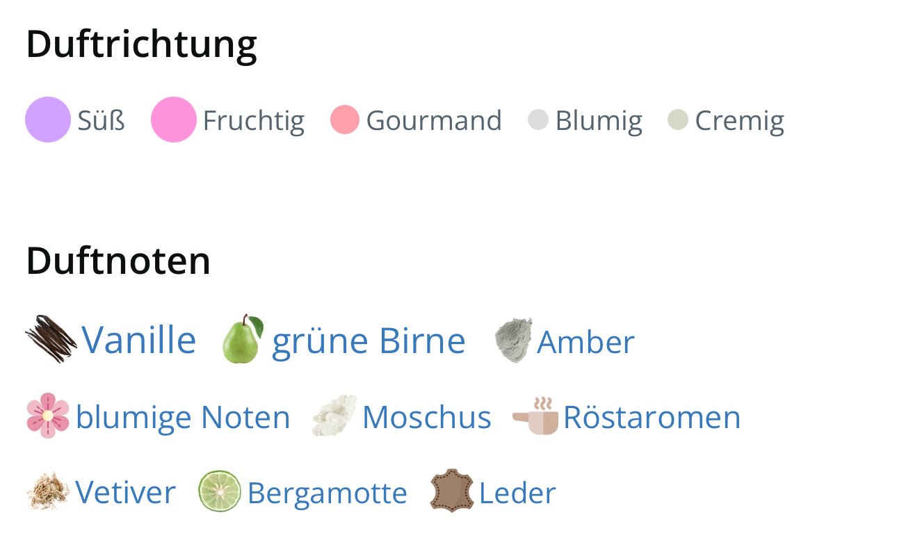Viewport: 897px width, 547px height.
Task: Click the steaming roasting pan icon
Action: [535, 416]
